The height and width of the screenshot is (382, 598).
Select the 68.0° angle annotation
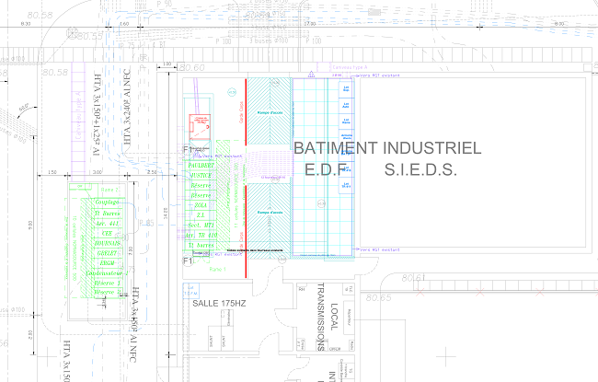click(x=24, y=107)
